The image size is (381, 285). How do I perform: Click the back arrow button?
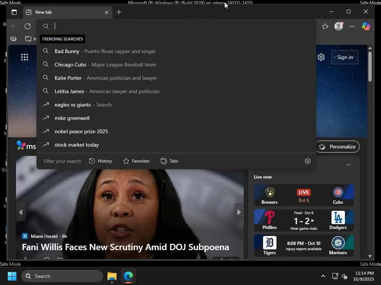(15, 26)
